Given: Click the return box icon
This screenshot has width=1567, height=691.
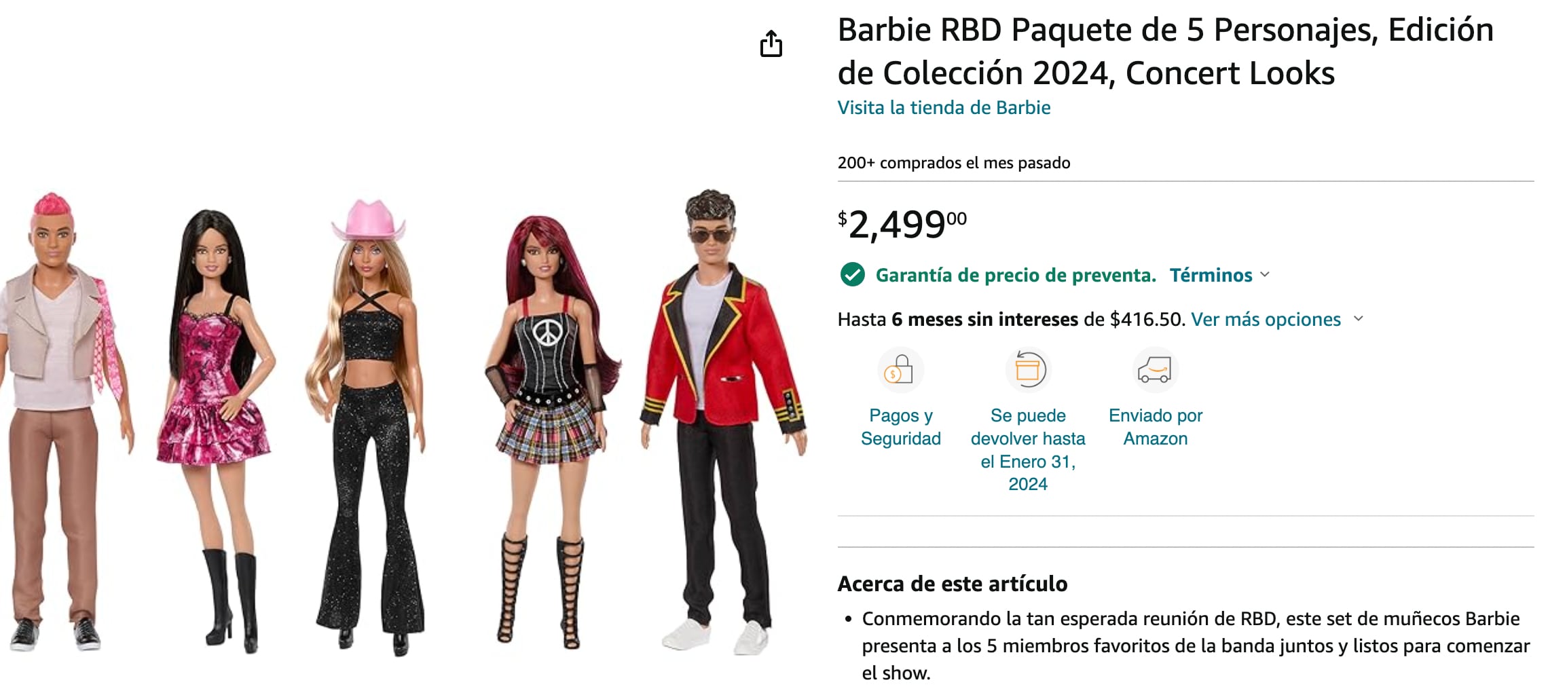Looking at the screenshot, I should (x=1028, y=370).
